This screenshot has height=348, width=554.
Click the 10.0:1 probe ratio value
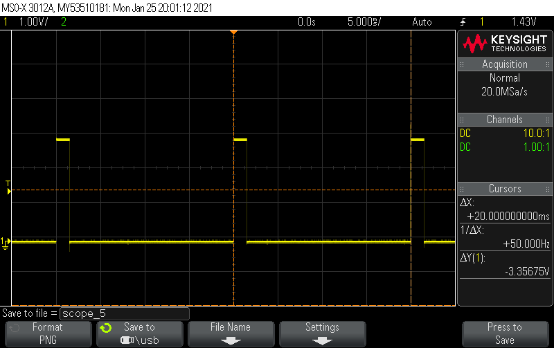536,134
